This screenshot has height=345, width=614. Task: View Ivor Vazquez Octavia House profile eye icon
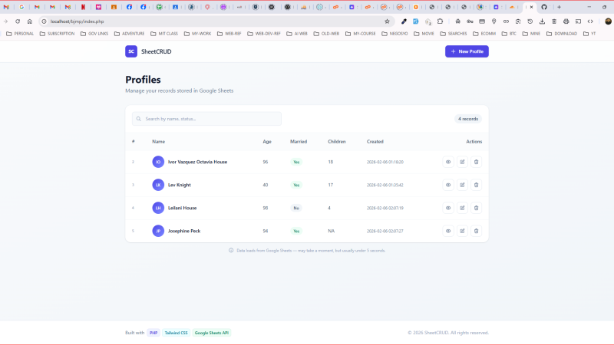pos(448,162)
